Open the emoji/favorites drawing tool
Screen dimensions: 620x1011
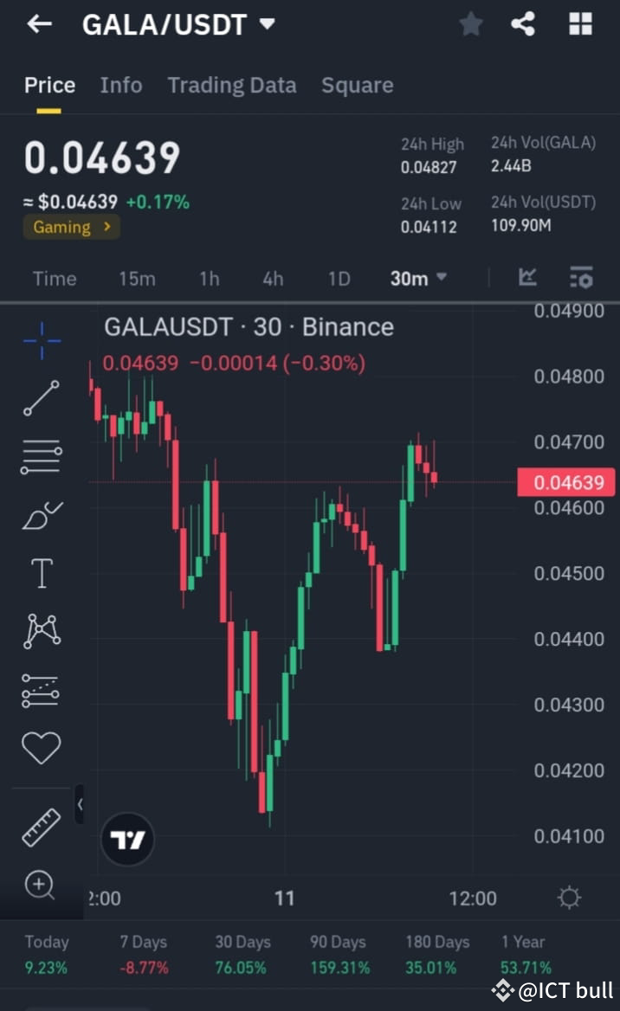[41, 746]
